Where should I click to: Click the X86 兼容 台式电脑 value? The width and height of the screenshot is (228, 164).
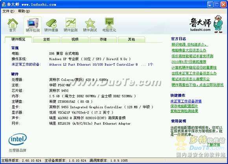(x=64, y=53)
